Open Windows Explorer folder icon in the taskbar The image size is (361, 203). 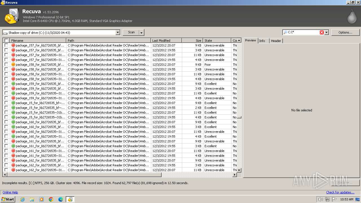[x=32, y=199]
